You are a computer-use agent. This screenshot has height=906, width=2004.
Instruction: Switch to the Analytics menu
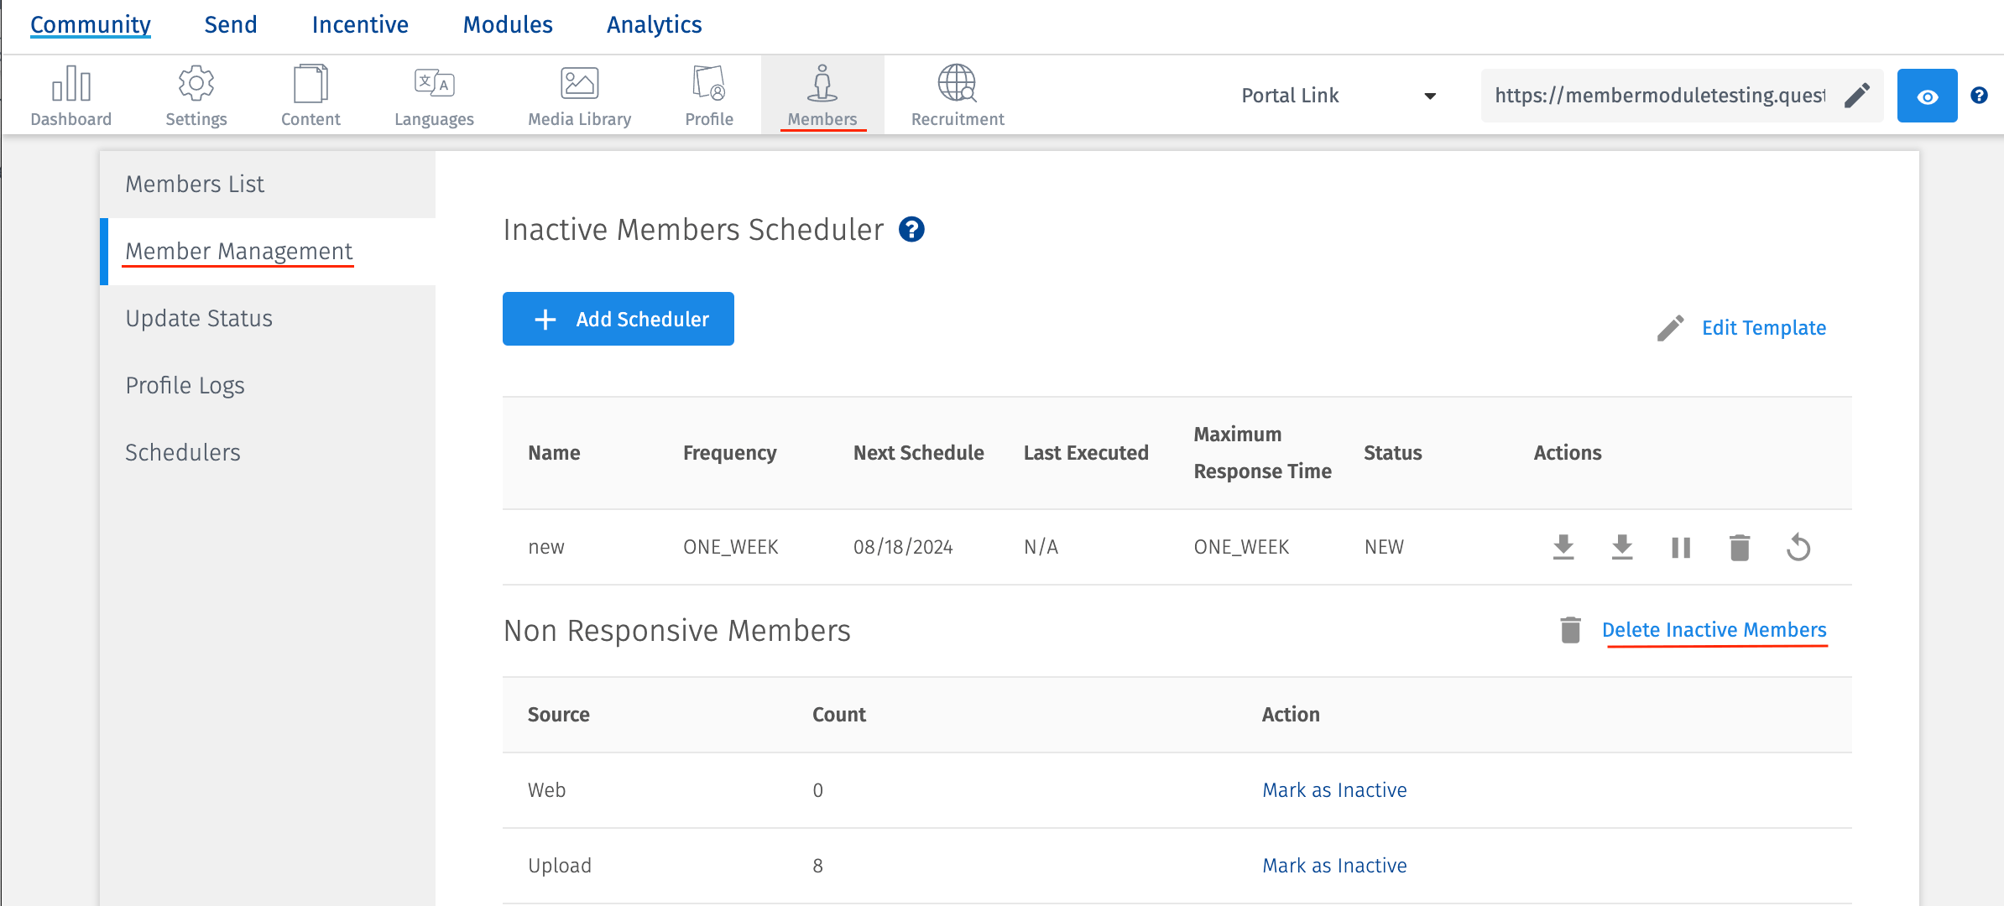coord(654,25)
